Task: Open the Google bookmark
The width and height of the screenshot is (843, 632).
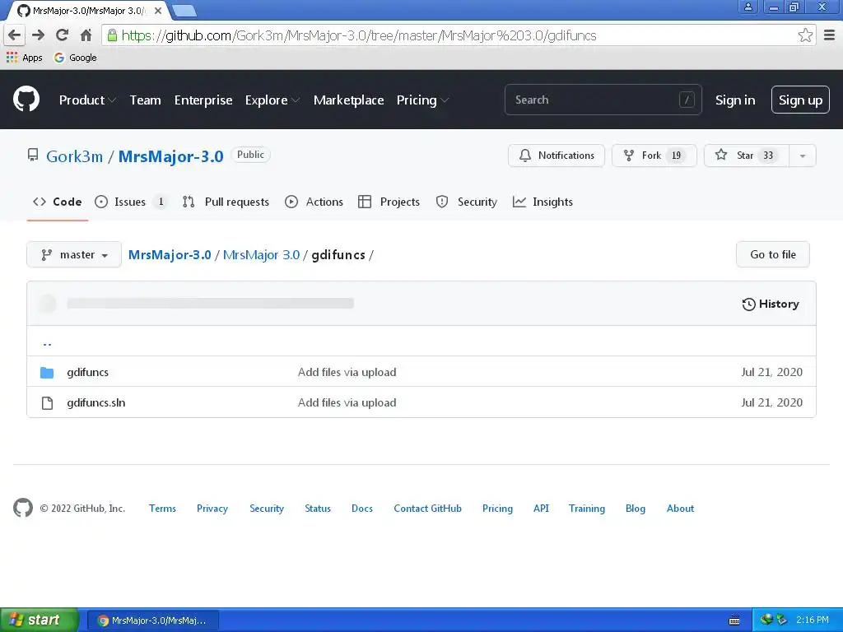Action: [x=75, y=58]
